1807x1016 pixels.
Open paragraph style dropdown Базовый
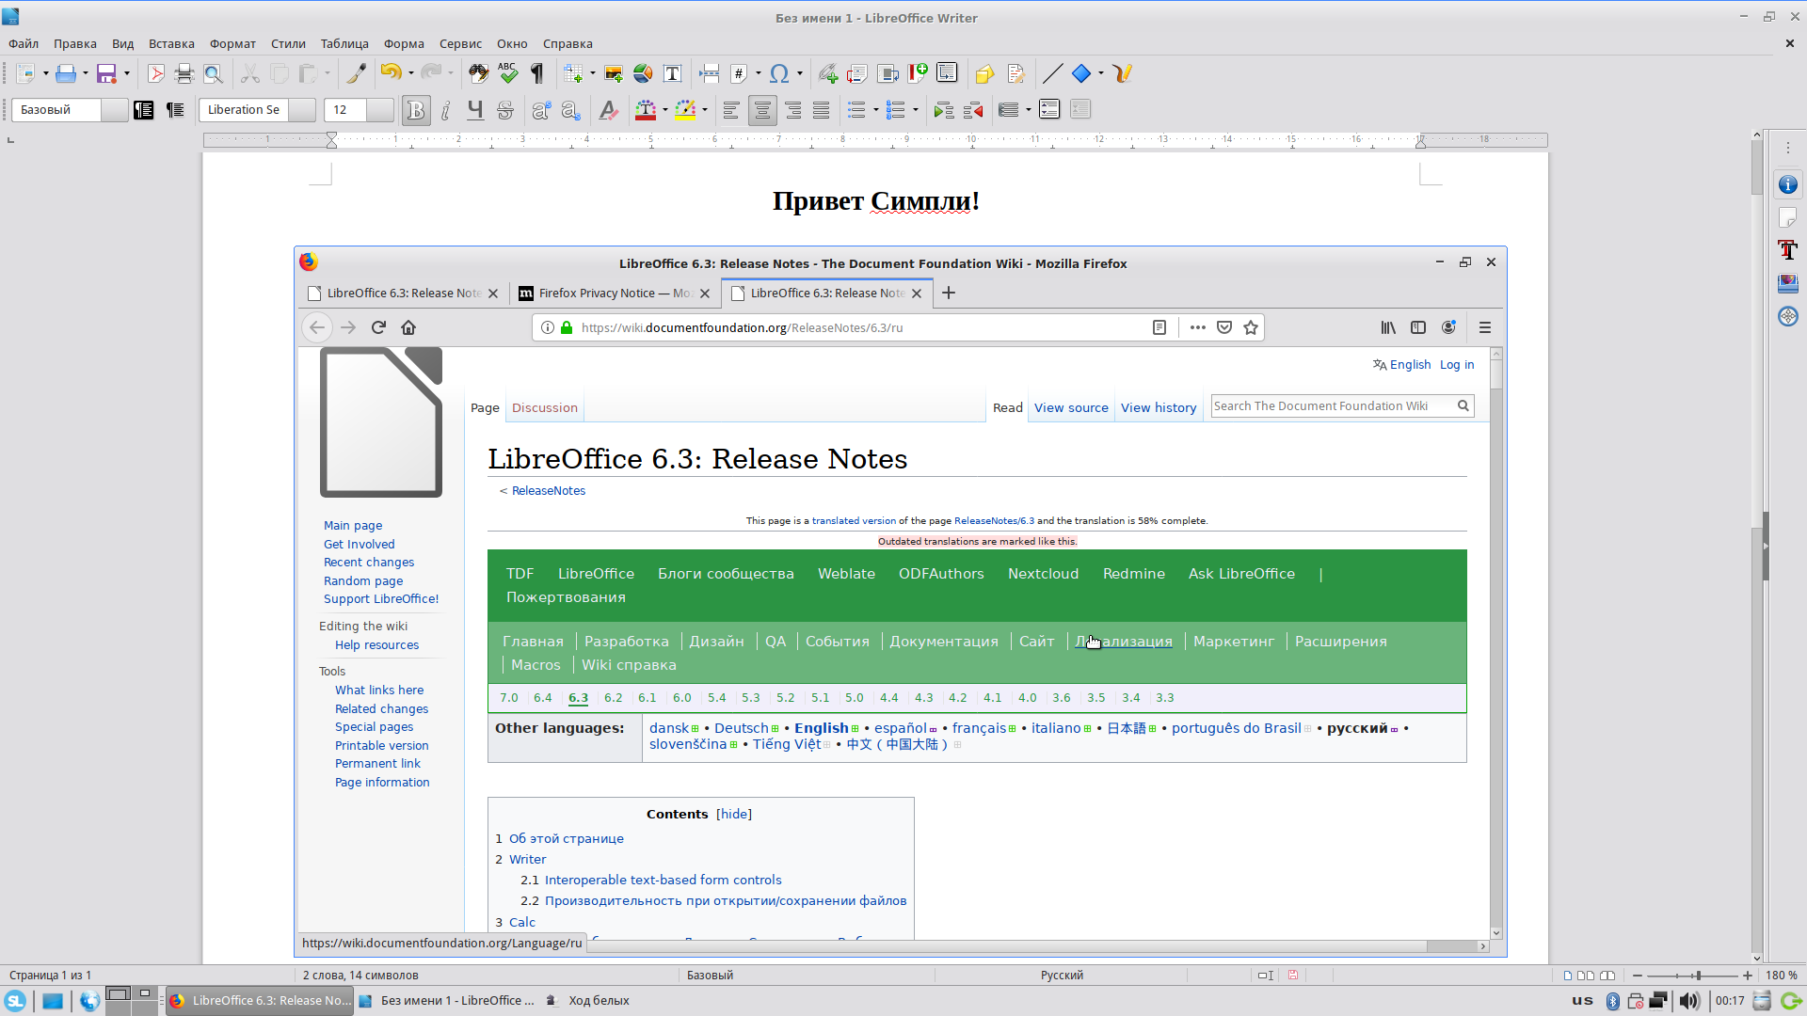114,110
